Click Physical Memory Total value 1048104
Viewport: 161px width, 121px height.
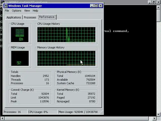tap(90, 76)
